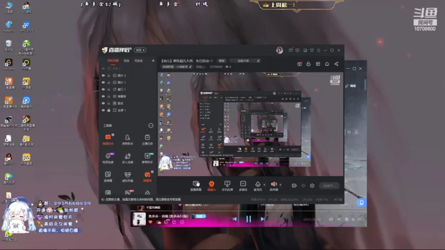
Task: Click the album cover thumbnail in the music player
Action: click(x=139, y=219)
